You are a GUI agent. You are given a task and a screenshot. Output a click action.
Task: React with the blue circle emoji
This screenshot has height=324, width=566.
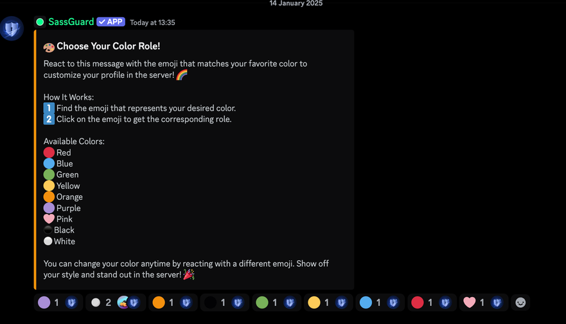(x=380, y=302)
